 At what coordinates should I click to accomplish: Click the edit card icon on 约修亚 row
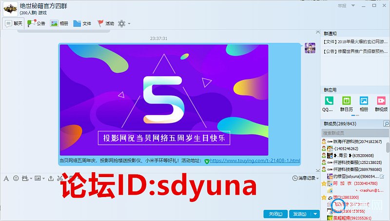382,177
